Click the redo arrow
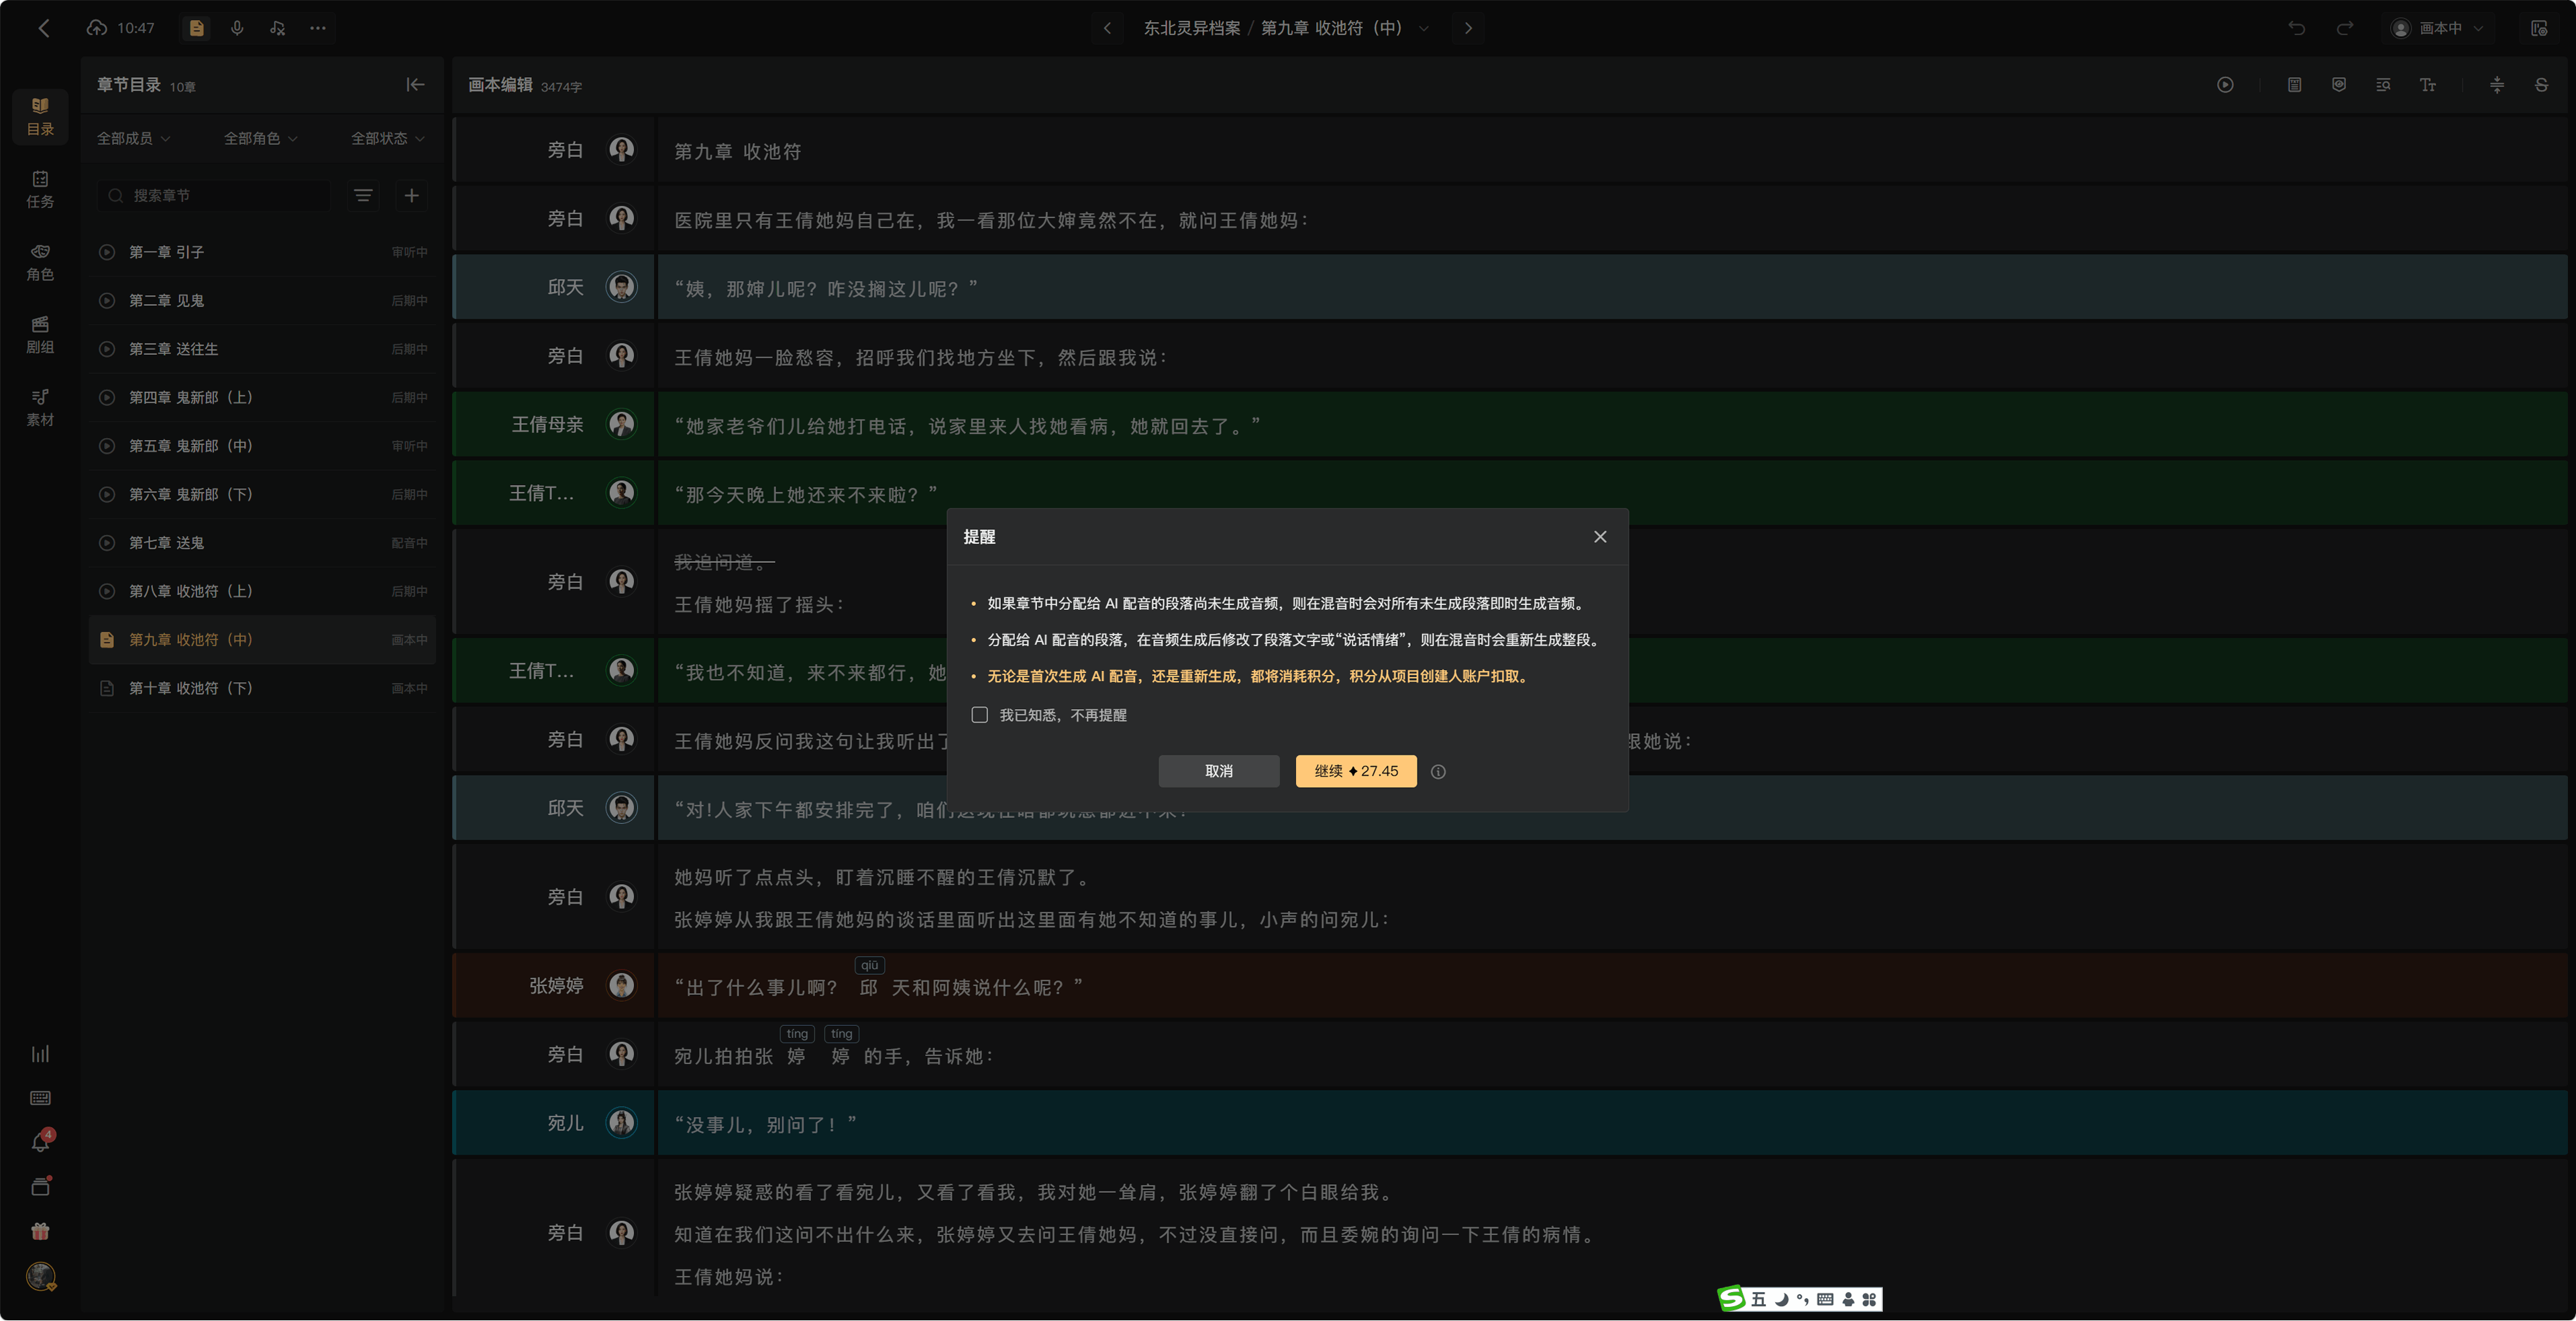 tap(2344, 28)
